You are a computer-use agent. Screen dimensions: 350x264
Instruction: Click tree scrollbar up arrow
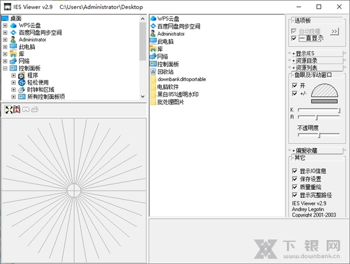143,19
